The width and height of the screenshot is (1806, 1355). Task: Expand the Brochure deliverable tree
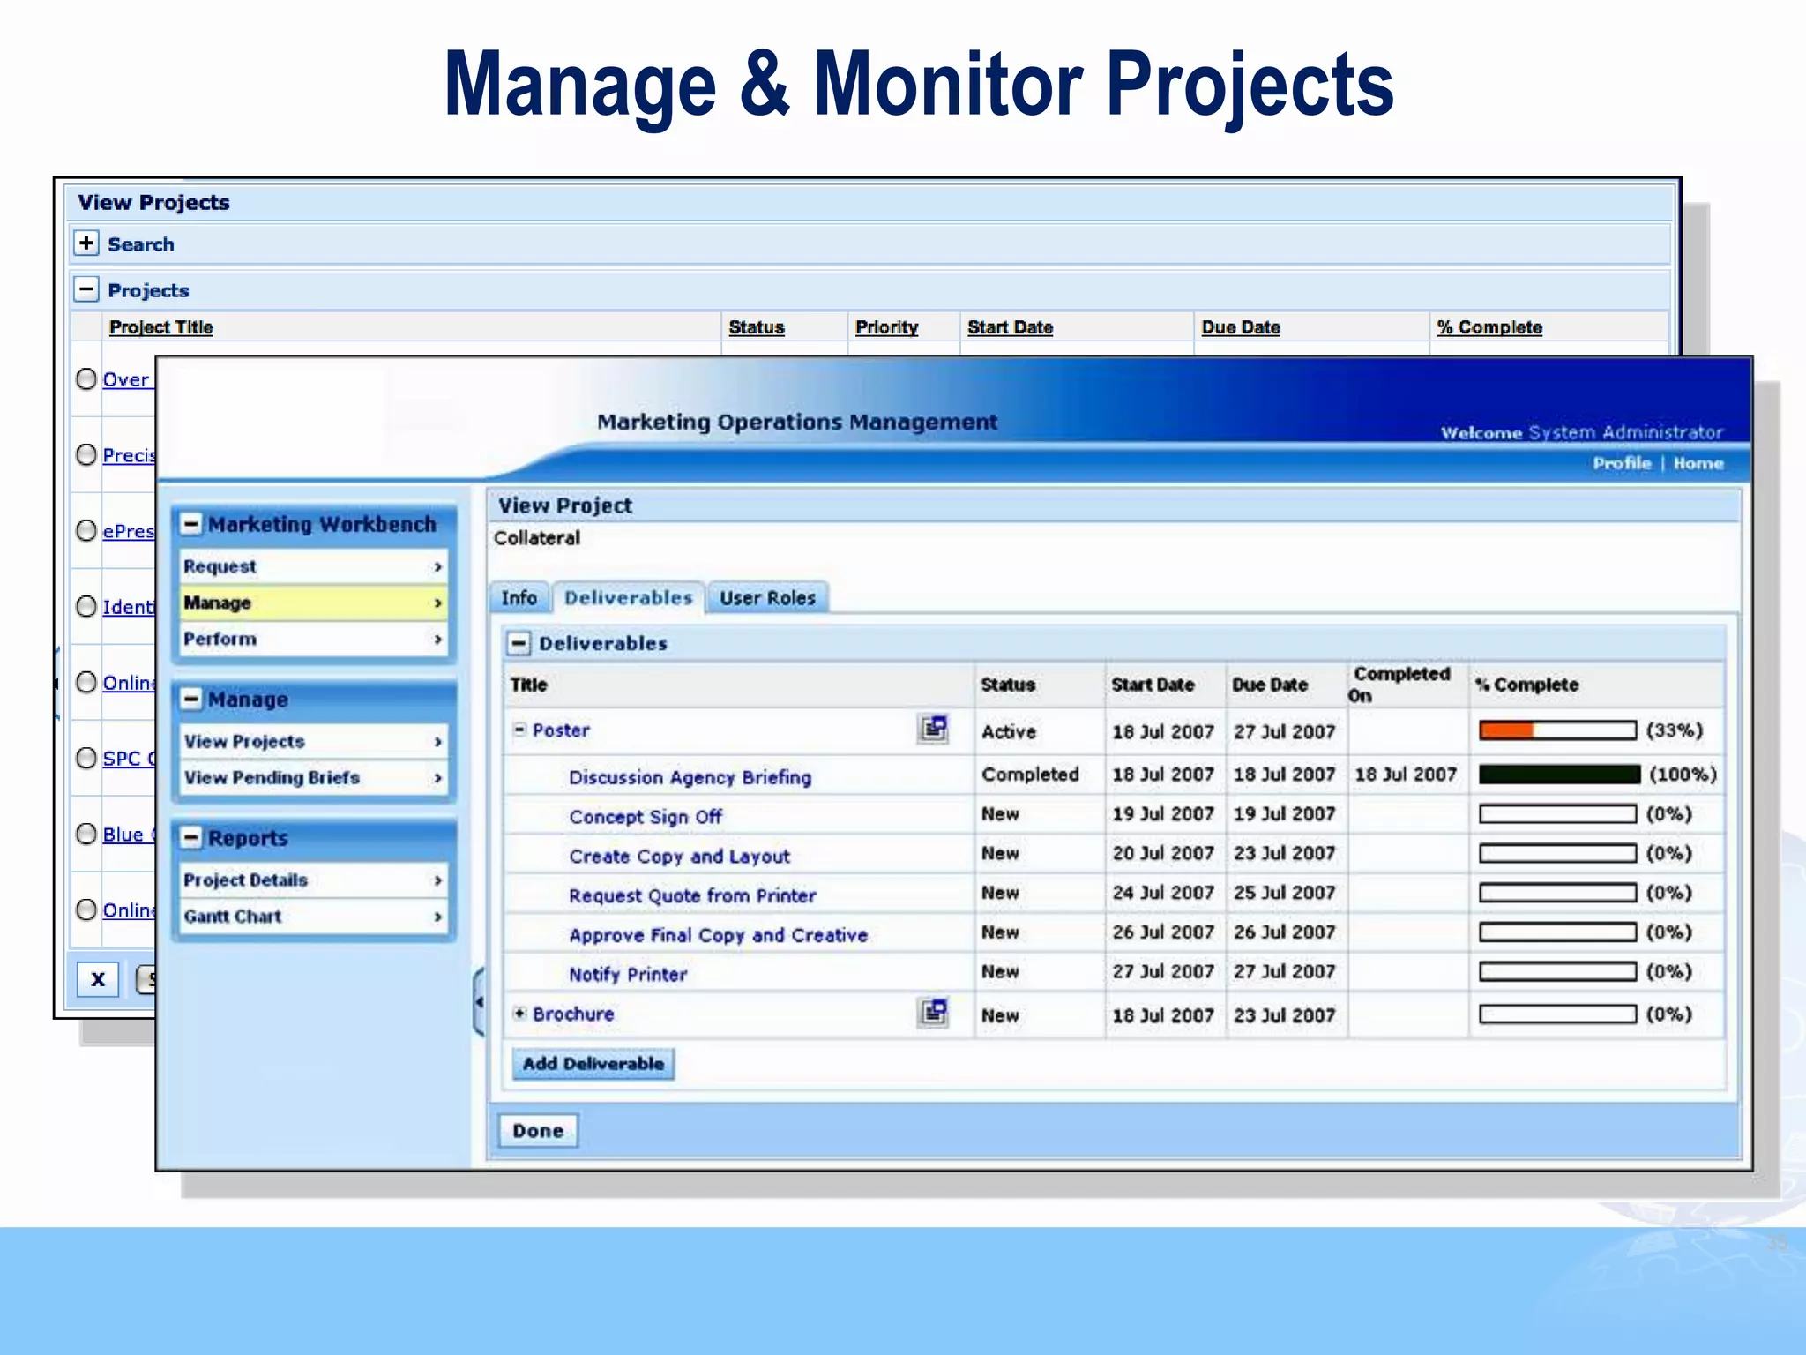click(x=520, y=1014)
